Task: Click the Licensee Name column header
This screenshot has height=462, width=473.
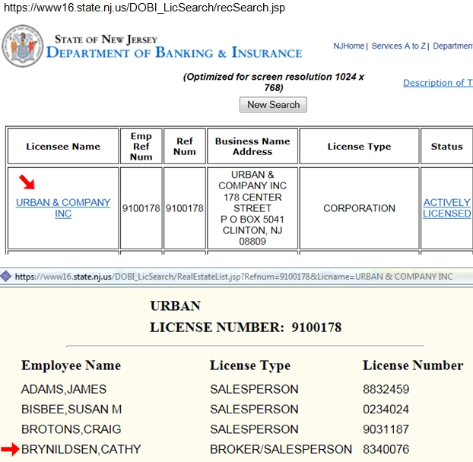Action: point(63,147)
